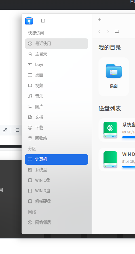Click the globe icon beside 网络邻居

point(30,223)
